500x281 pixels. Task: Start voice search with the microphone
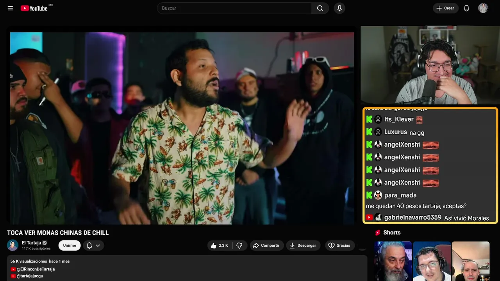tap(339, 8)
